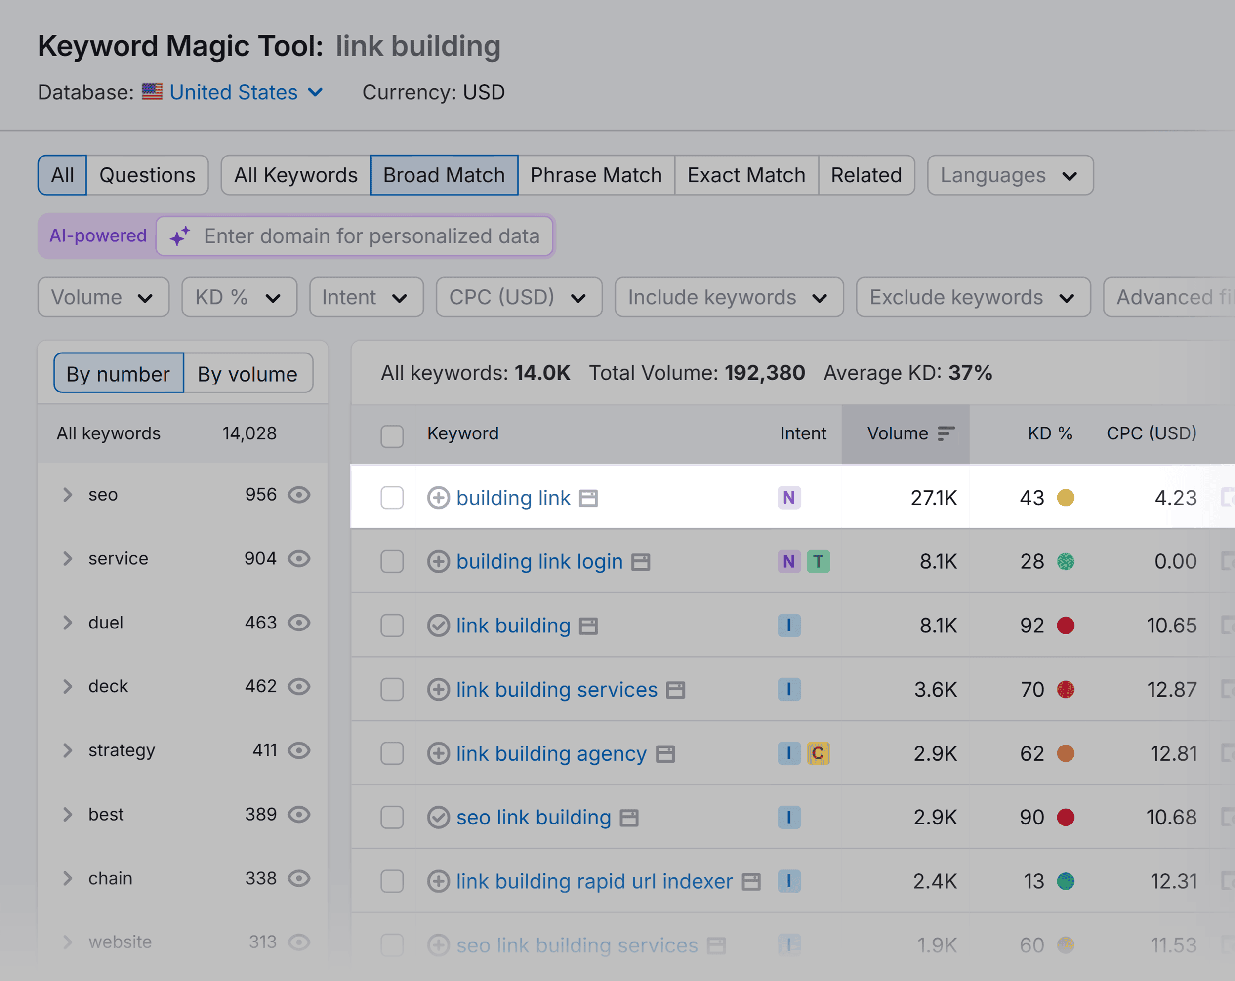Viewport: 1235px width, 981px height.
Task: Open SERP view icon for 'seo link building'
Action: (x=629, y=819)
